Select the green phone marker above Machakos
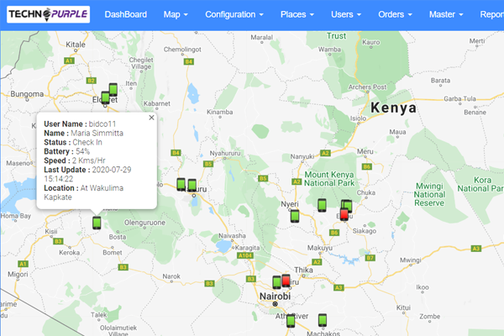This screenshot has height=336, width=504. [x=323, y=320]
